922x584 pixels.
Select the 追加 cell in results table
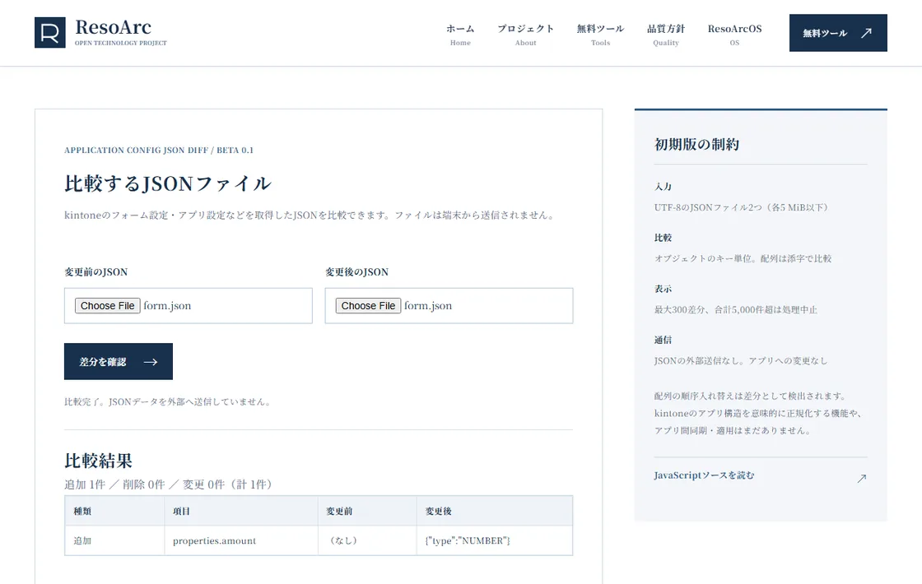pos(114,540)
